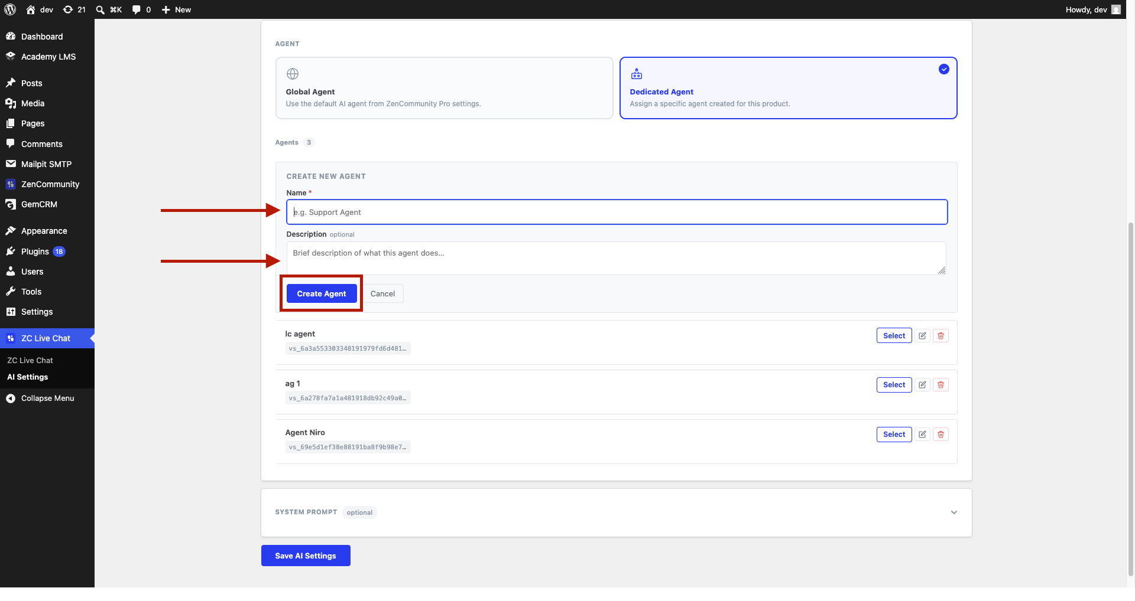Viewport: 1135px width, 601px height.
Task: Open the ZenCommunity menu item
Action: coord(47,184)
